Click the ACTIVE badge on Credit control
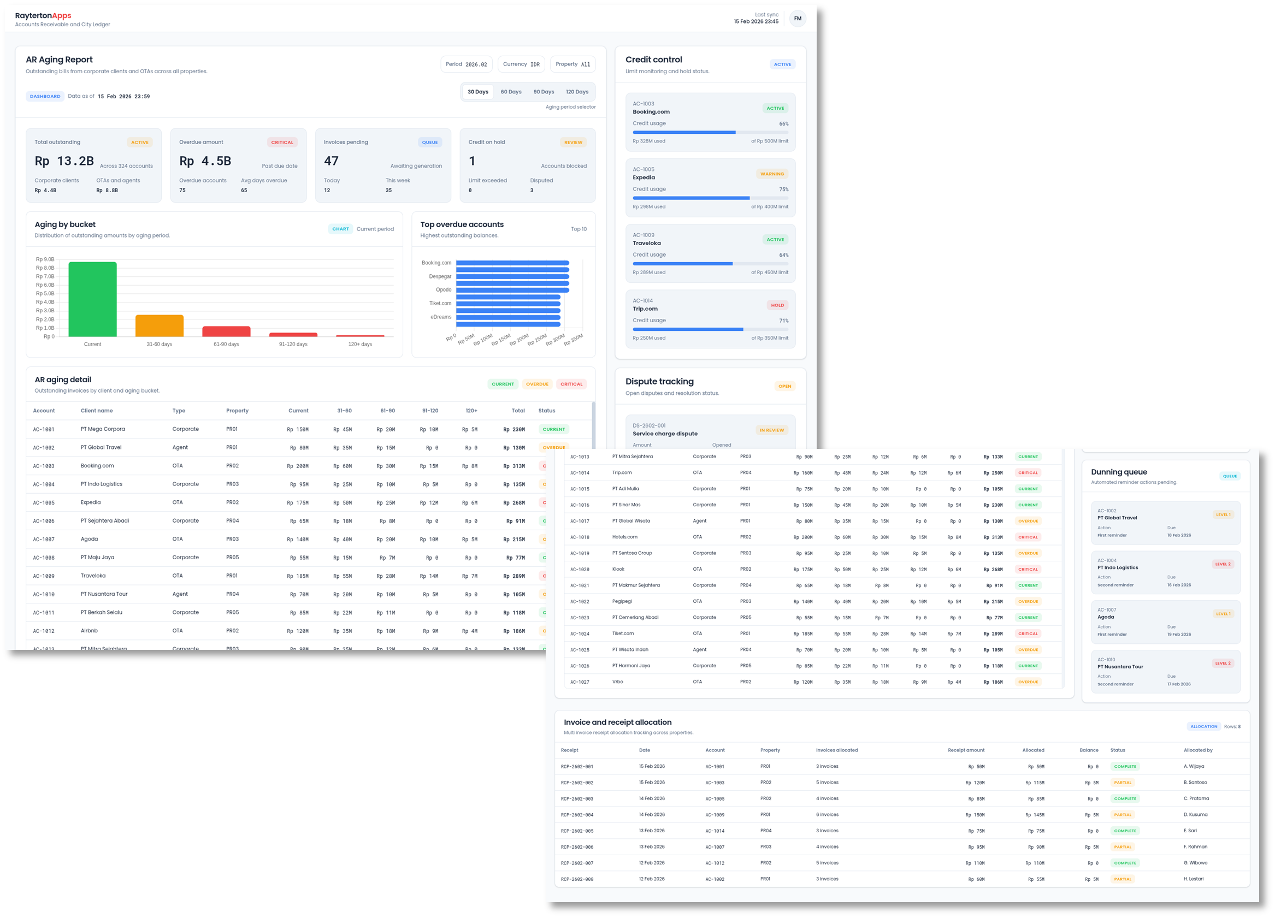 pos(783,64)
